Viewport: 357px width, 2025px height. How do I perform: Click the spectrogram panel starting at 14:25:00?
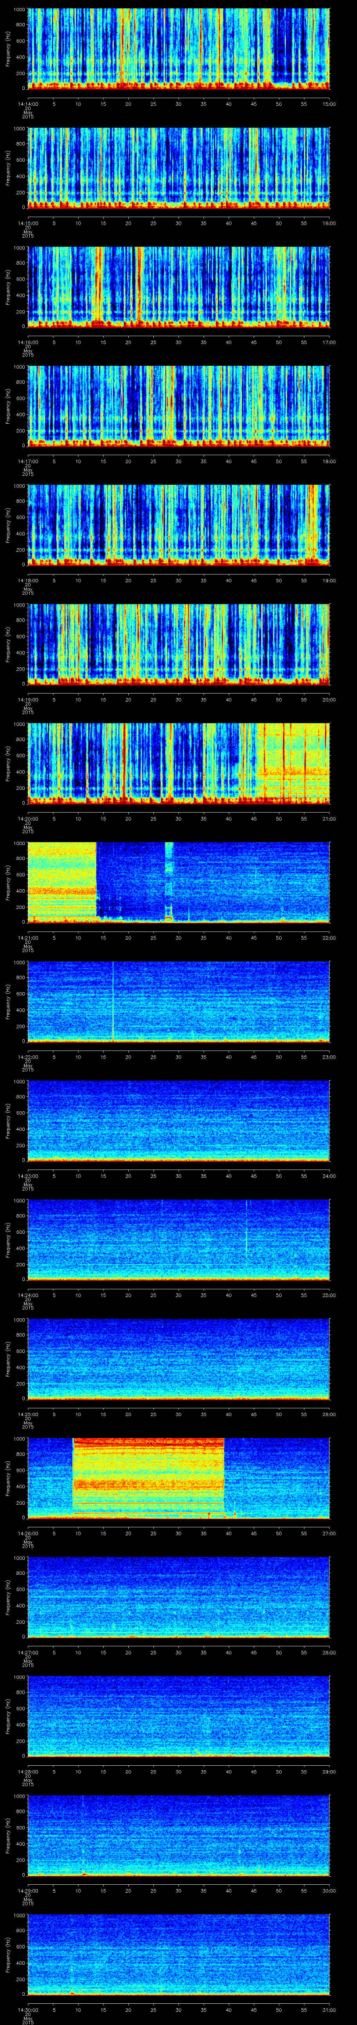179,1358
